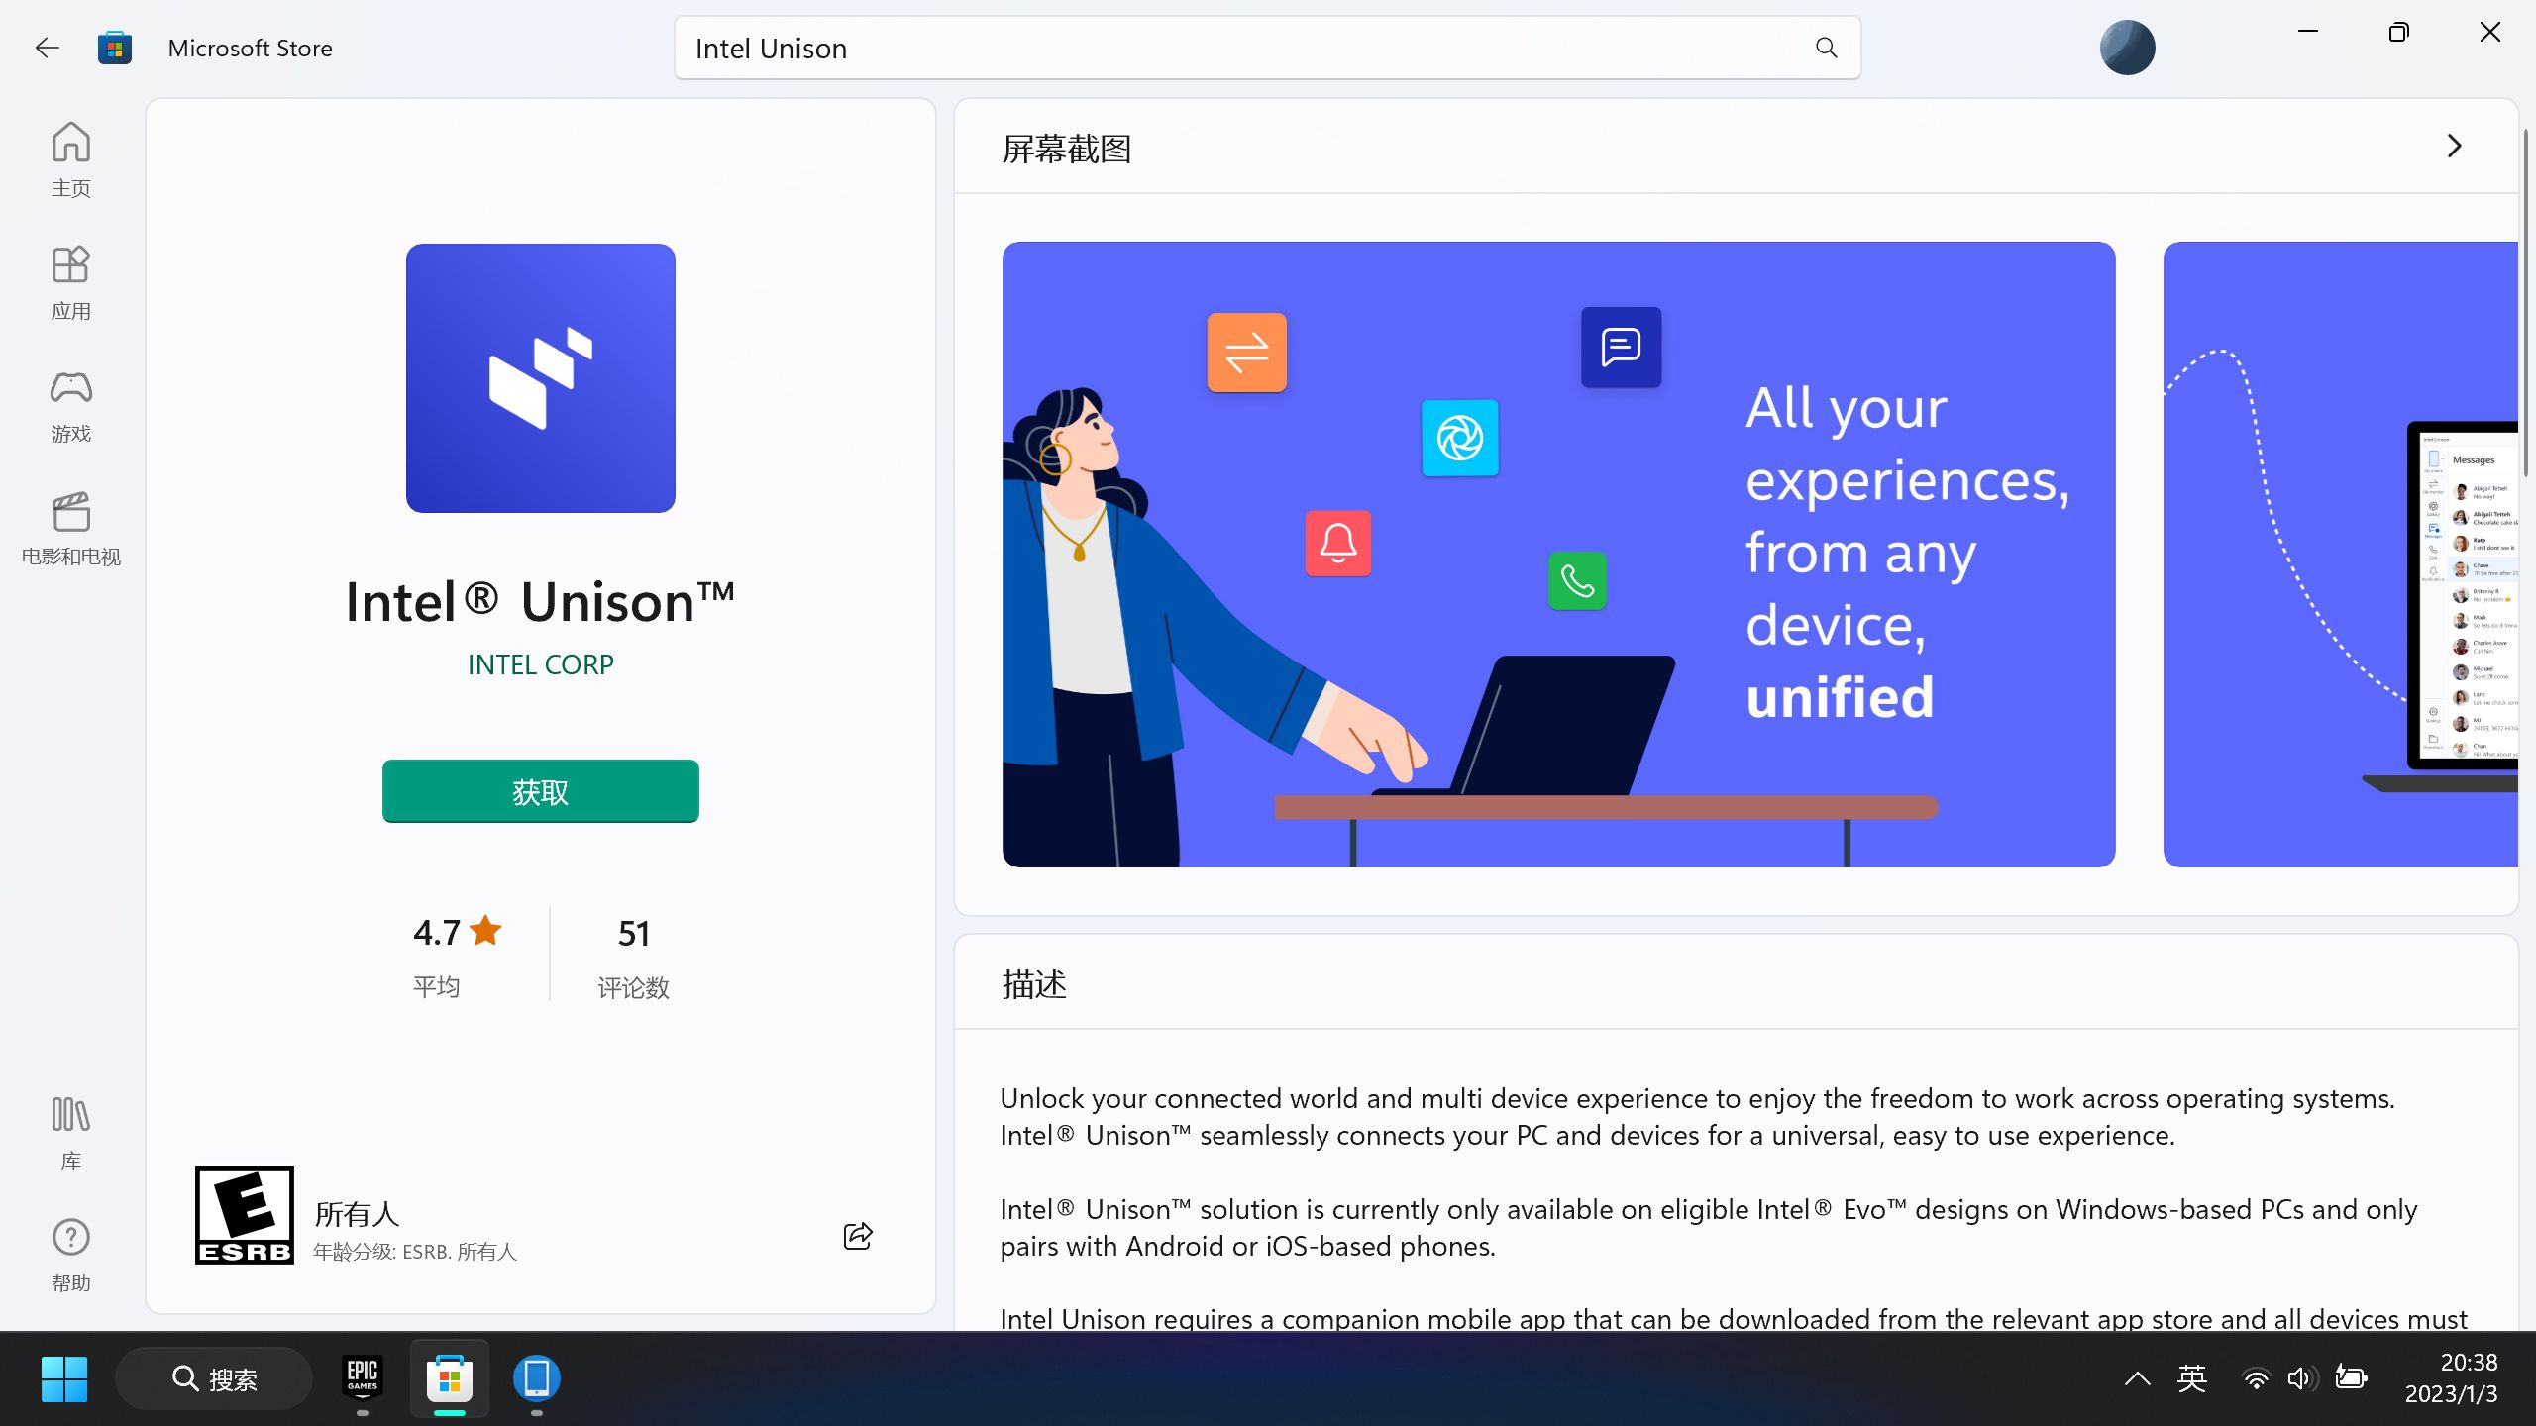Image resolution: width=2536 pixels, height=1426 pixels.
Task: Navigate to 游戏 (Games) section
Action: point(71,404)
